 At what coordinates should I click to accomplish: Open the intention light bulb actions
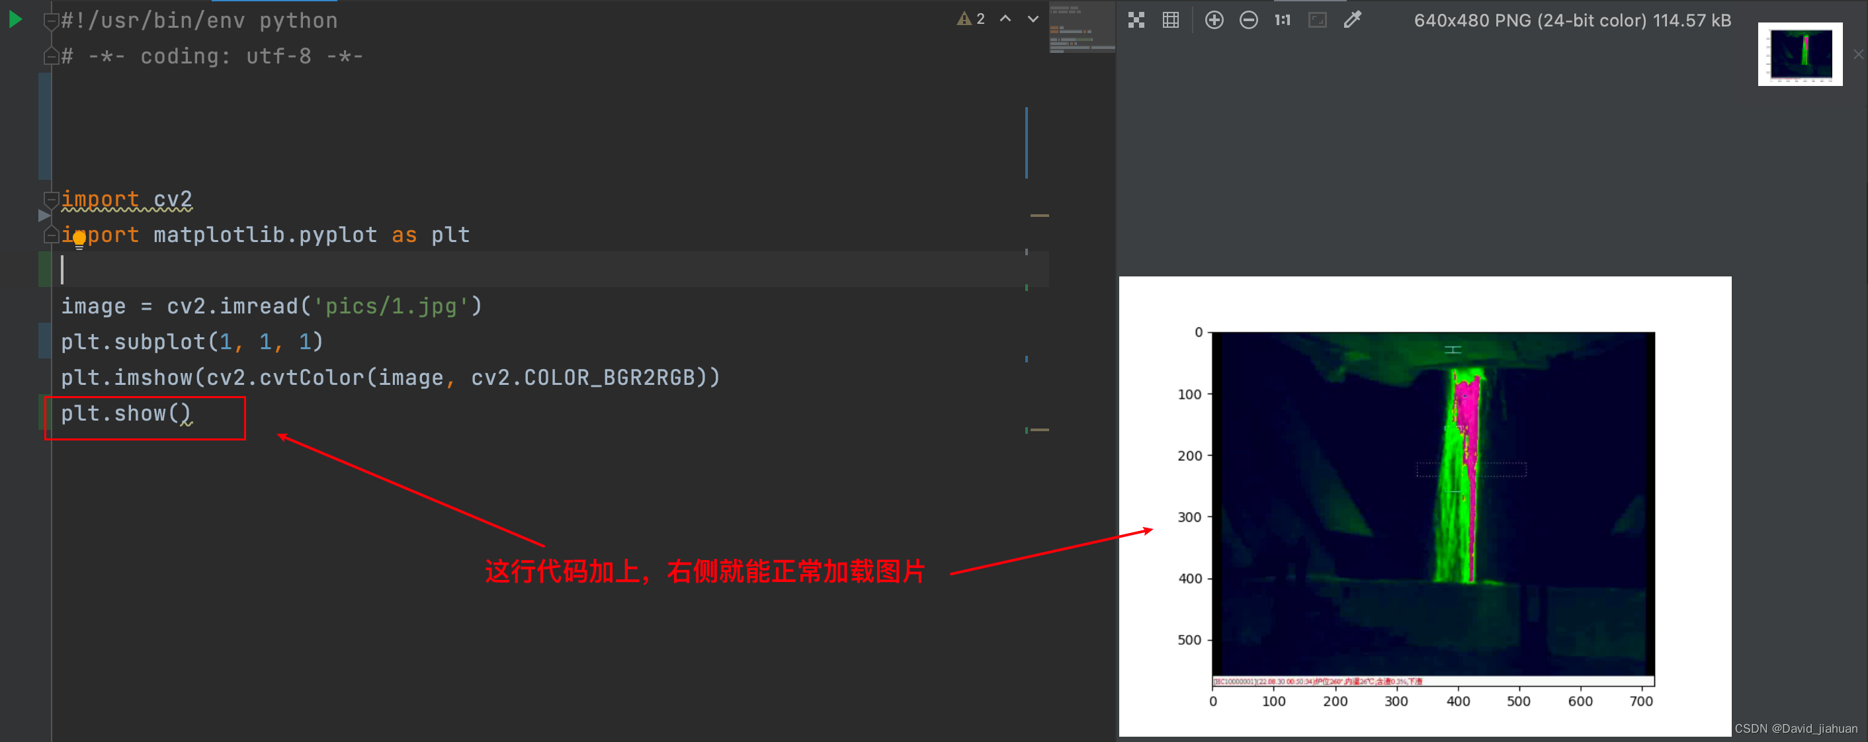[x=79, y=239]
